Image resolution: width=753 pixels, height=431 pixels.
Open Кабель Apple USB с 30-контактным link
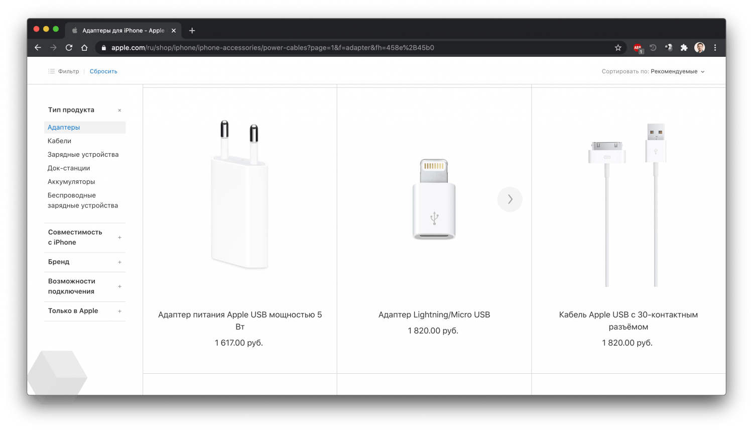point(628,320)
